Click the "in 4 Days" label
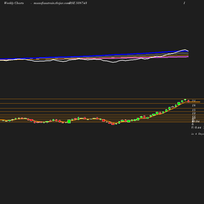 tap(197, 134)
